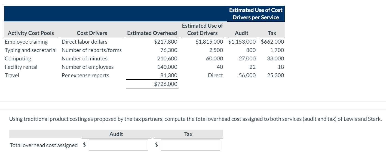The width and height of the screenshot is (386, 159).
Task: Select the Computing activity cost pool
Action: click(x=18, y=59)
